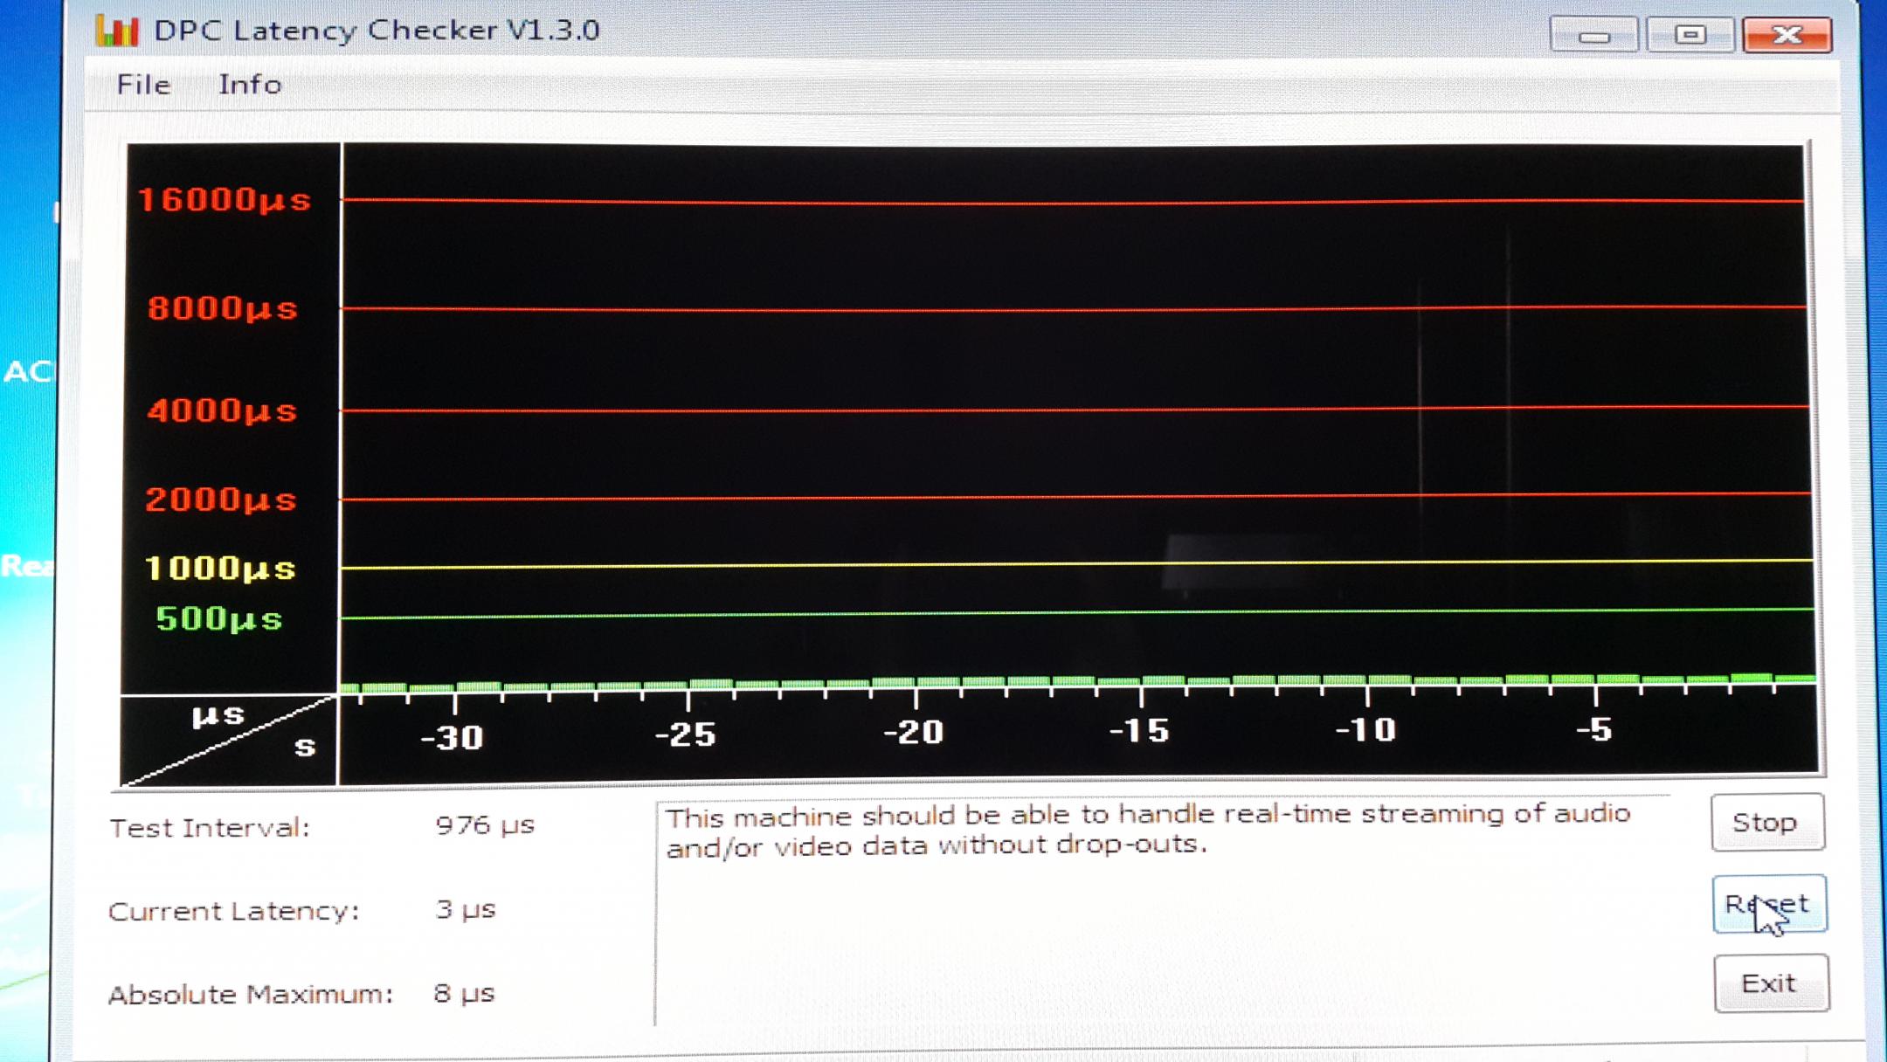Click the Stop button
The width and height of the screenshot is (1887, 1062).
pos(1767,822)
